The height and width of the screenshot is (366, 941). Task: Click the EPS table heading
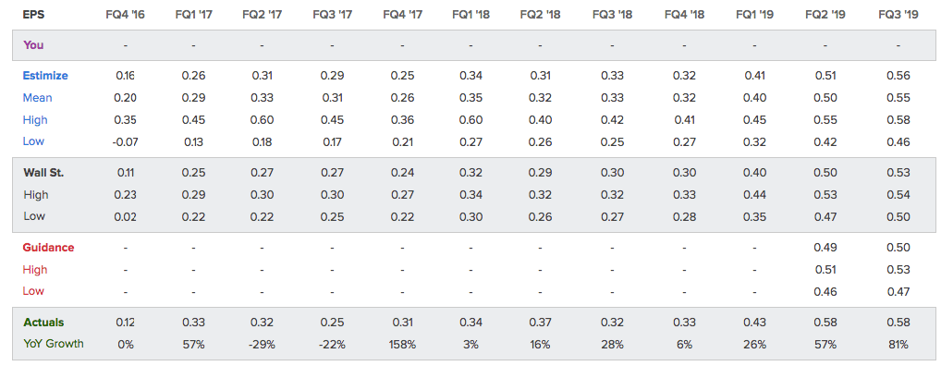pos(31,15)
